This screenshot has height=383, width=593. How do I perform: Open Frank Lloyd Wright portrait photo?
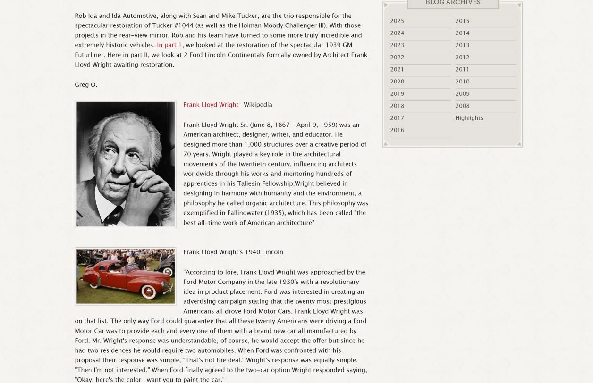(126, 164)
